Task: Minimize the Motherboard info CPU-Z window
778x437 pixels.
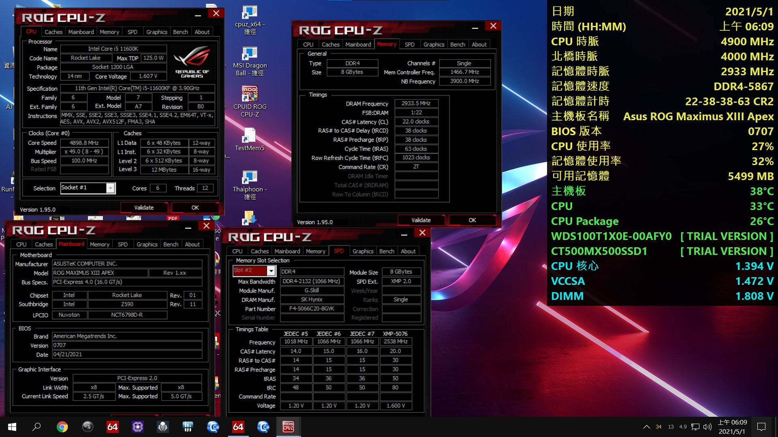Action: (188, 227)
